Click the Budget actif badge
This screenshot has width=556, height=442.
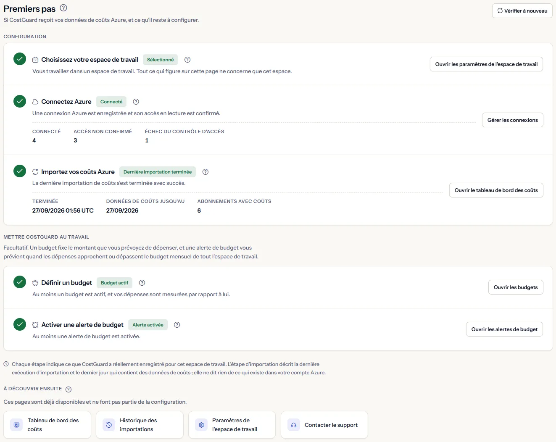click(x=114, y=283)
